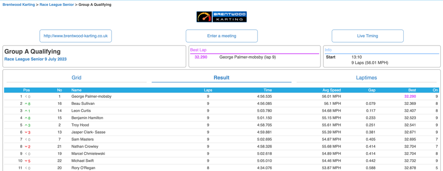Click the Avg Speed column header

coord(332,90)
